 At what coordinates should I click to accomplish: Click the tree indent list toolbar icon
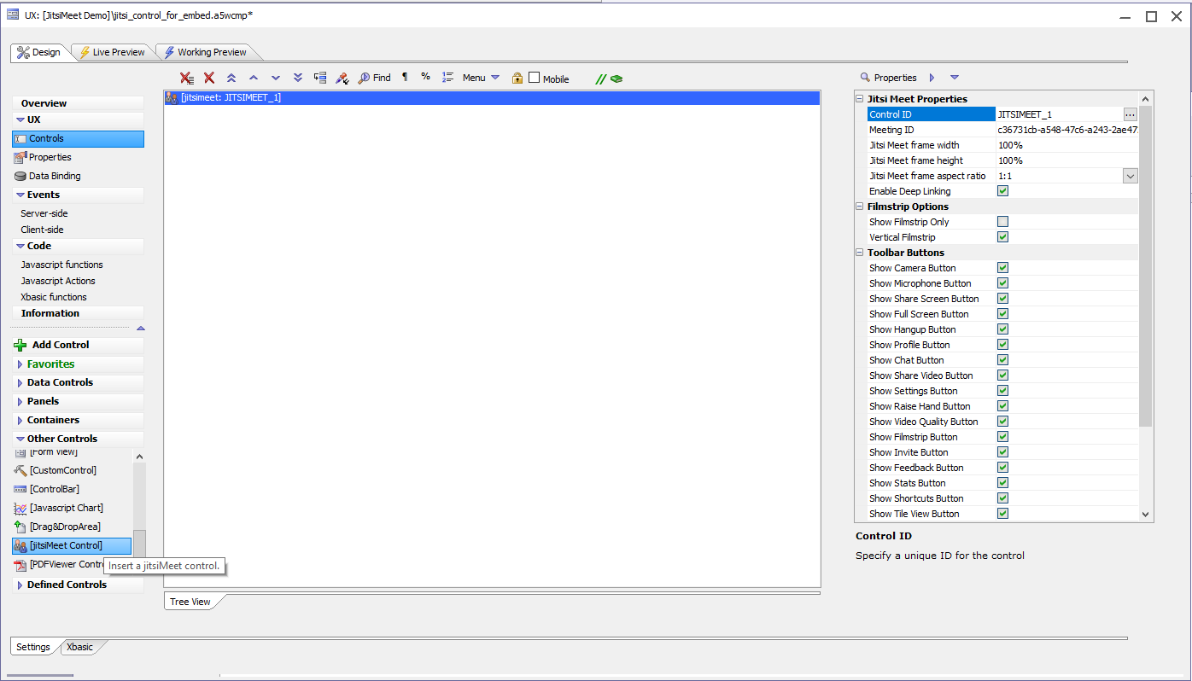[320, 78]
